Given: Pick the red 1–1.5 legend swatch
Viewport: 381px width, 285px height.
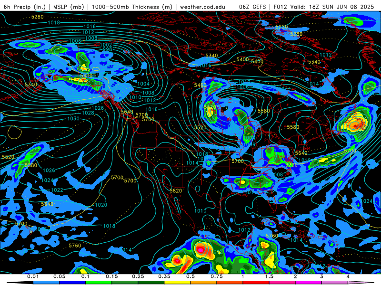Looking at the screenshot, I should pos(256,283).
